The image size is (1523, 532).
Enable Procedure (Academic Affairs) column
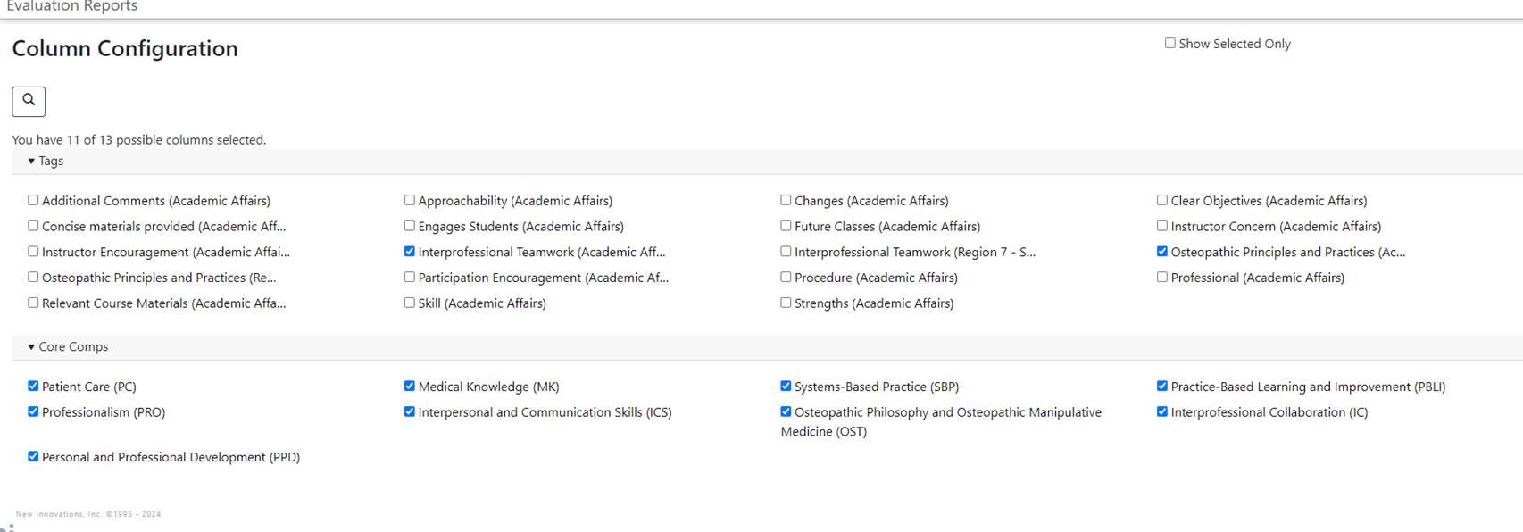pyautogui.click(x=786, y=278)
